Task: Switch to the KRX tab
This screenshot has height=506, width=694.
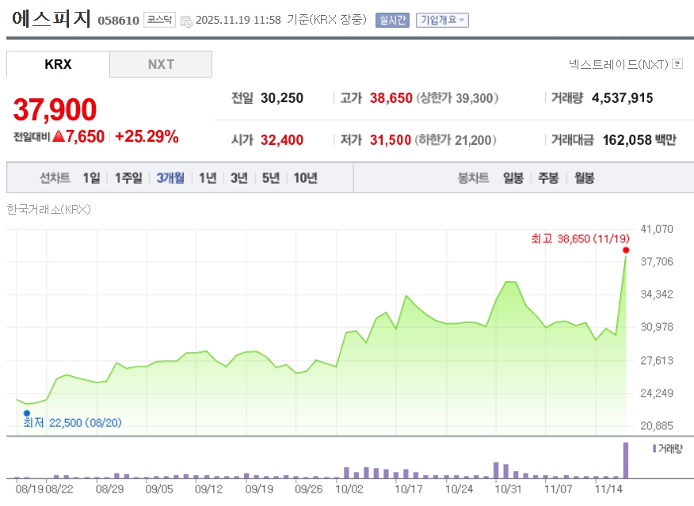Action: [x=58, y=64]
